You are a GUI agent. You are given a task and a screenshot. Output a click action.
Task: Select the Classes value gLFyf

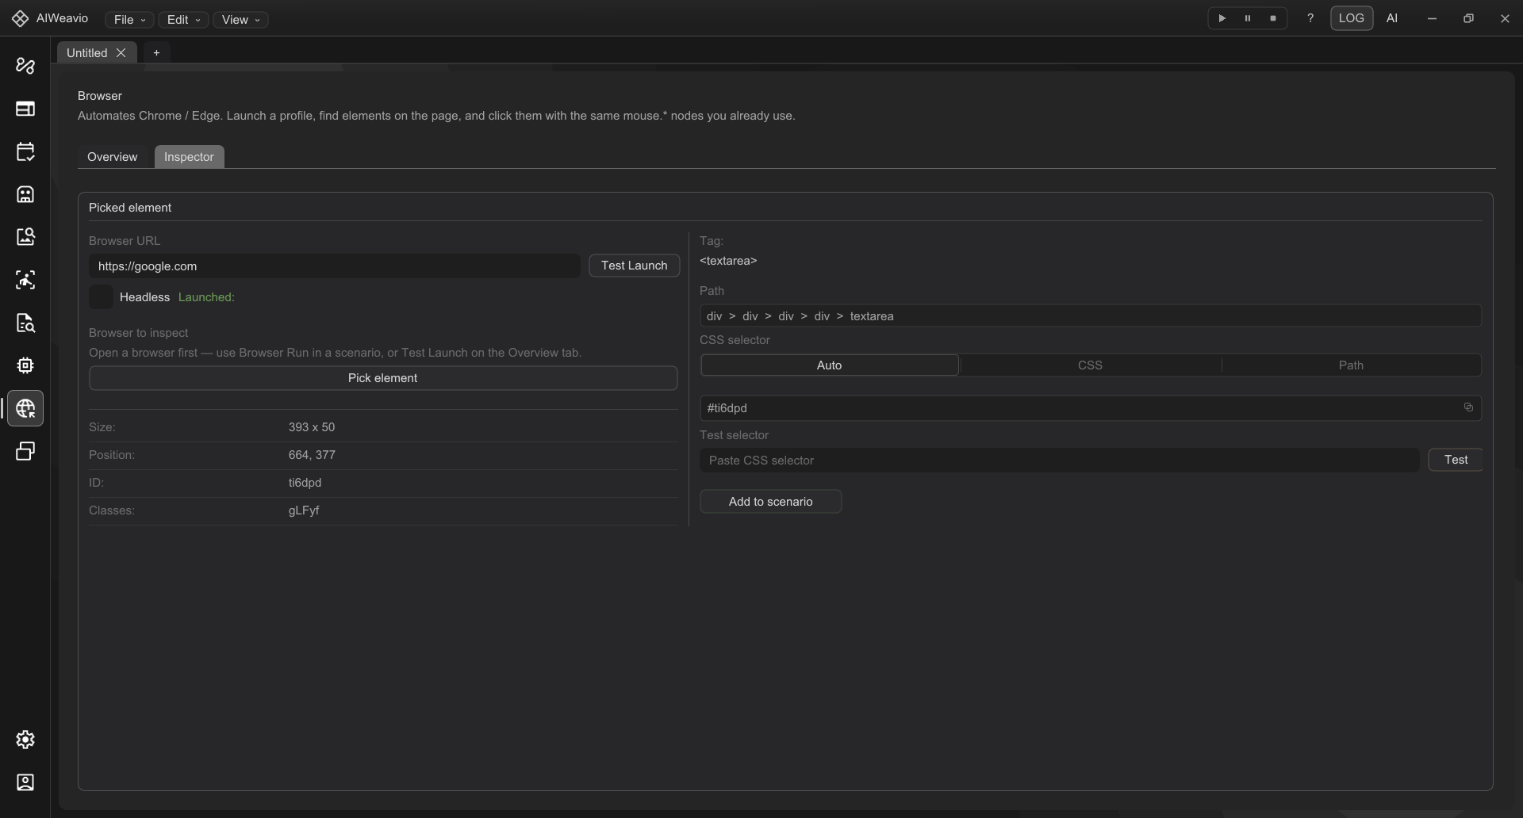[304, 510]
